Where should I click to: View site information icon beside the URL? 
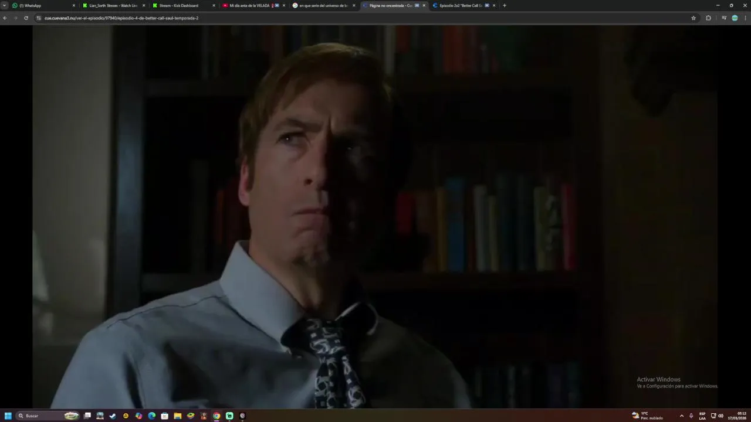pos(39,18)
